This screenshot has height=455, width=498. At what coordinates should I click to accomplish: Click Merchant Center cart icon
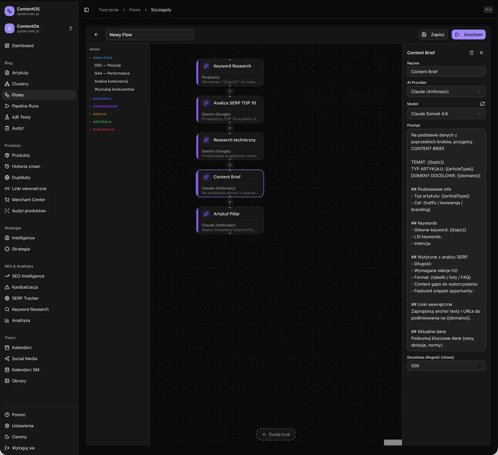pyautogui.click(x=7, y=200)
